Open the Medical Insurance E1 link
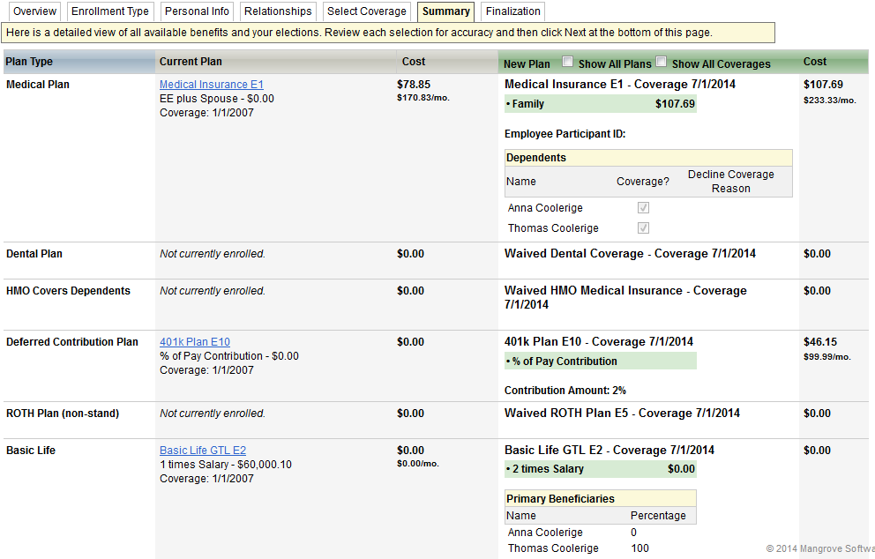This screenshot has height=559, width=875. (x=211, y=85)
